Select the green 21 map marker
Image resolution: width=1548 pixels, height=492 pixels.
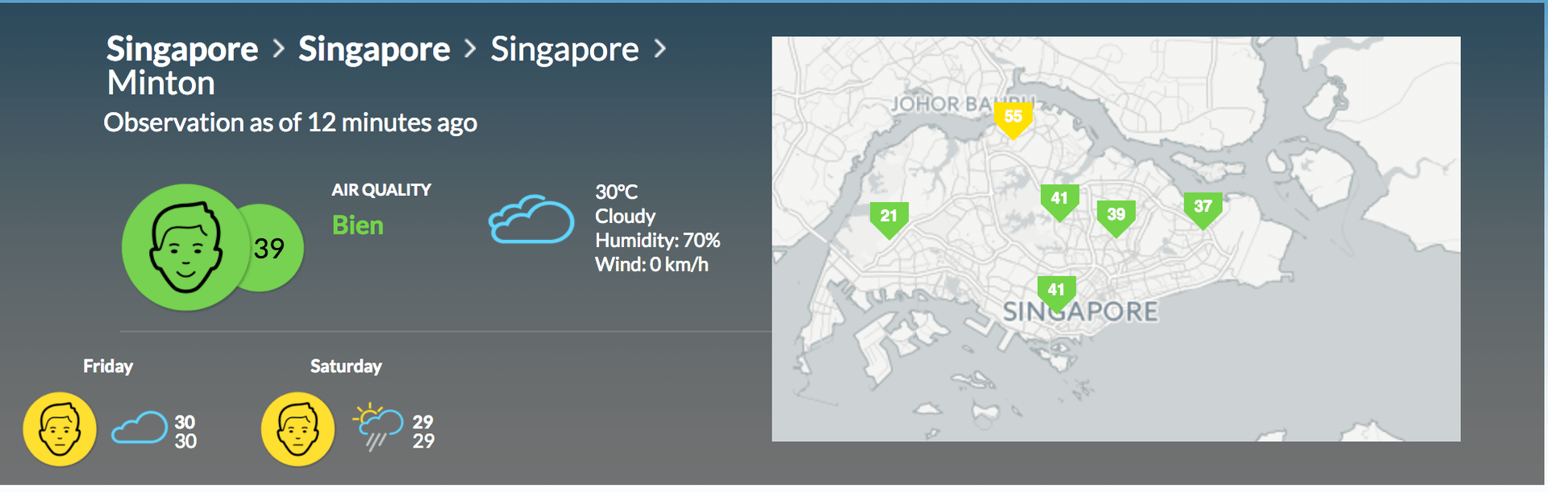tap(889, 220)
